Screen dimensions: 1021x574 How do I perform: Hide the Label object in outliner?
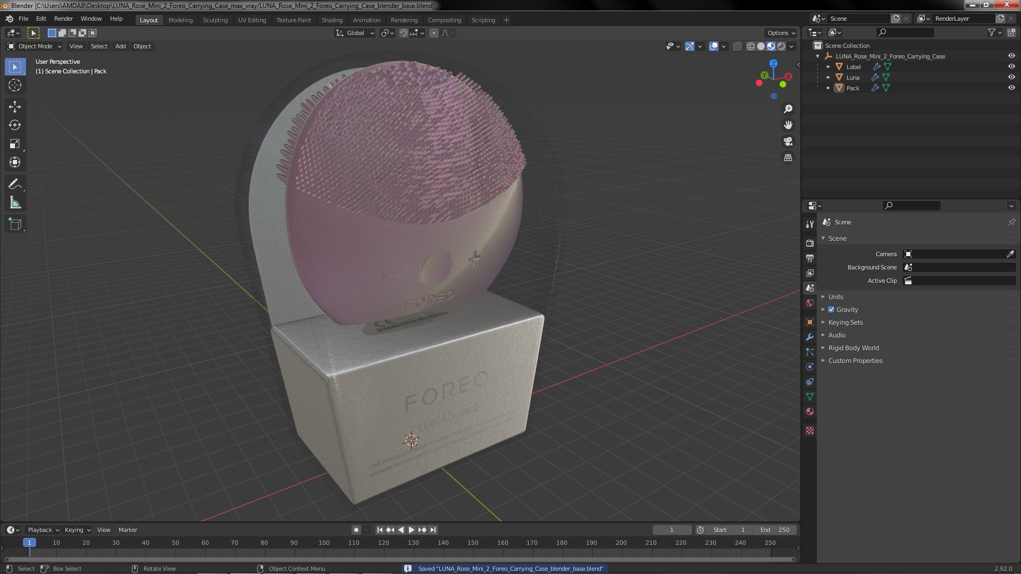1011,67
